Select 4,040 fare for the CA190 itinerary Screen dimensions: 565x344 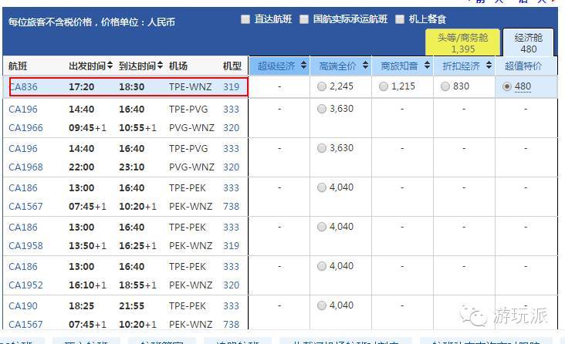[x=321, y=305]
